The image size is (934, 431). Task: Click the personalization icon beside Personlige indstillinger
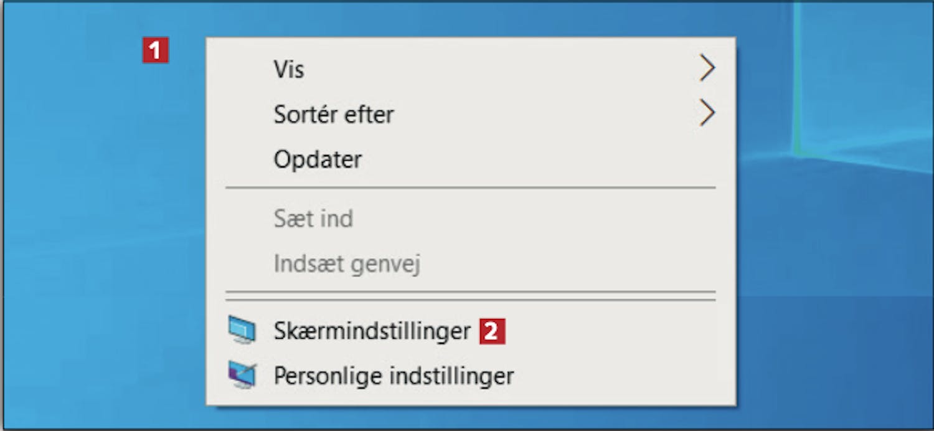click(x=242, y=375)
